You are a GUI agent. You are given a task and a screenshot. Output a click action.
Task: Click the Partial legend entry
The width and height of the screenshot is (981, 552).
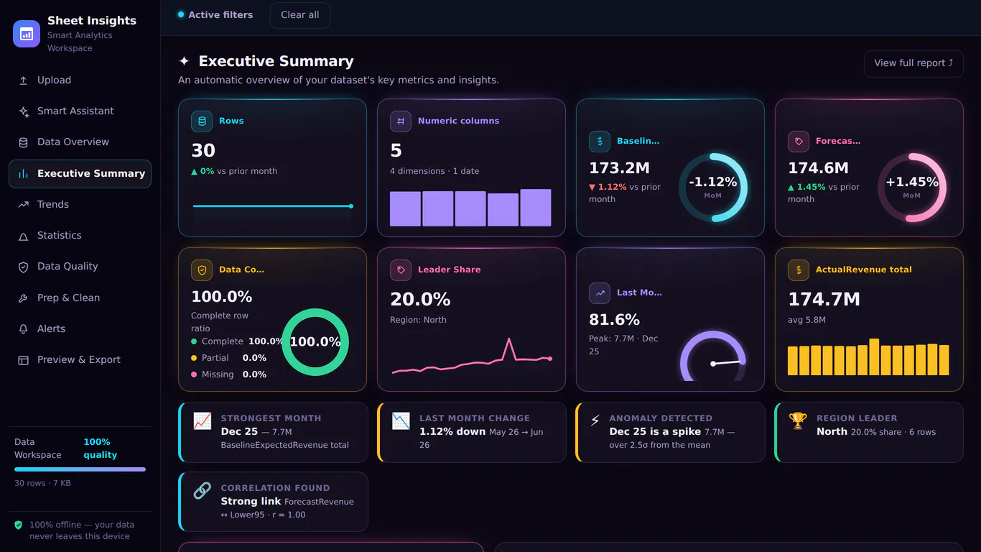(228, 358)
